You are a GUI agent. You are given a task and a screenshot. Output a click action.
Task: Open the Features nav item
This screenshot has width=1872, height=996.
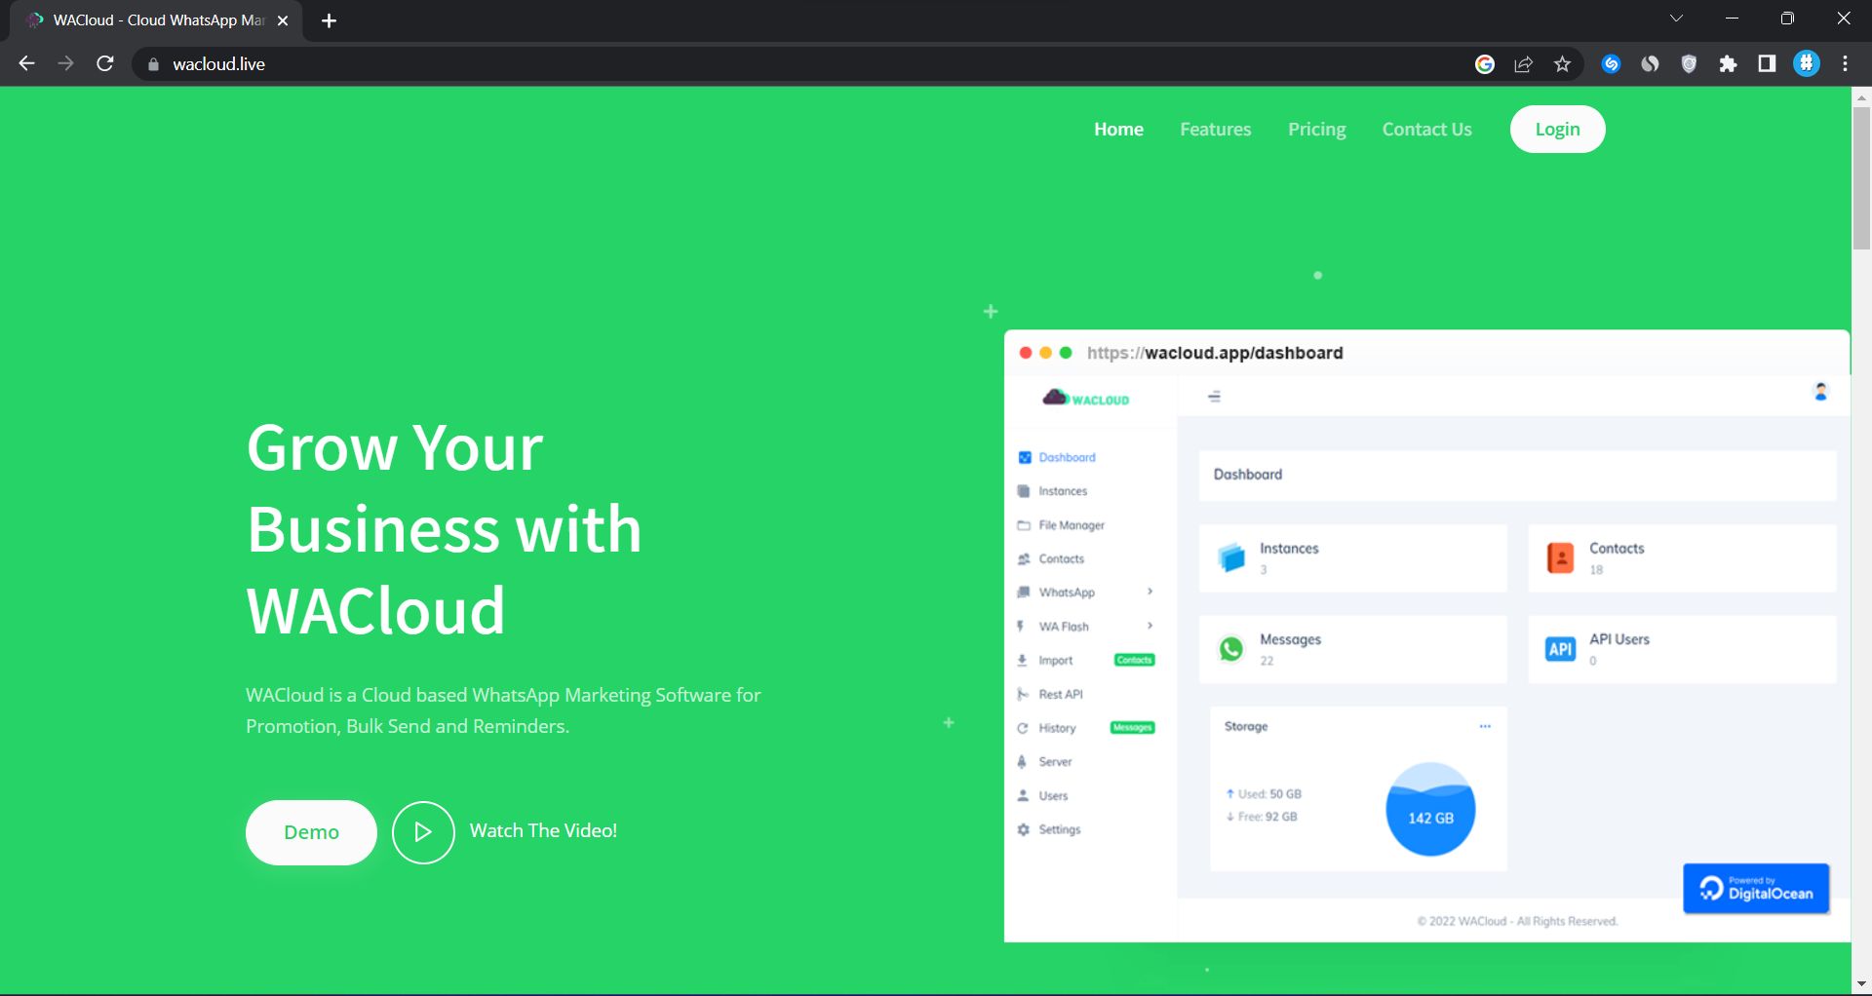click(1215, 130)
